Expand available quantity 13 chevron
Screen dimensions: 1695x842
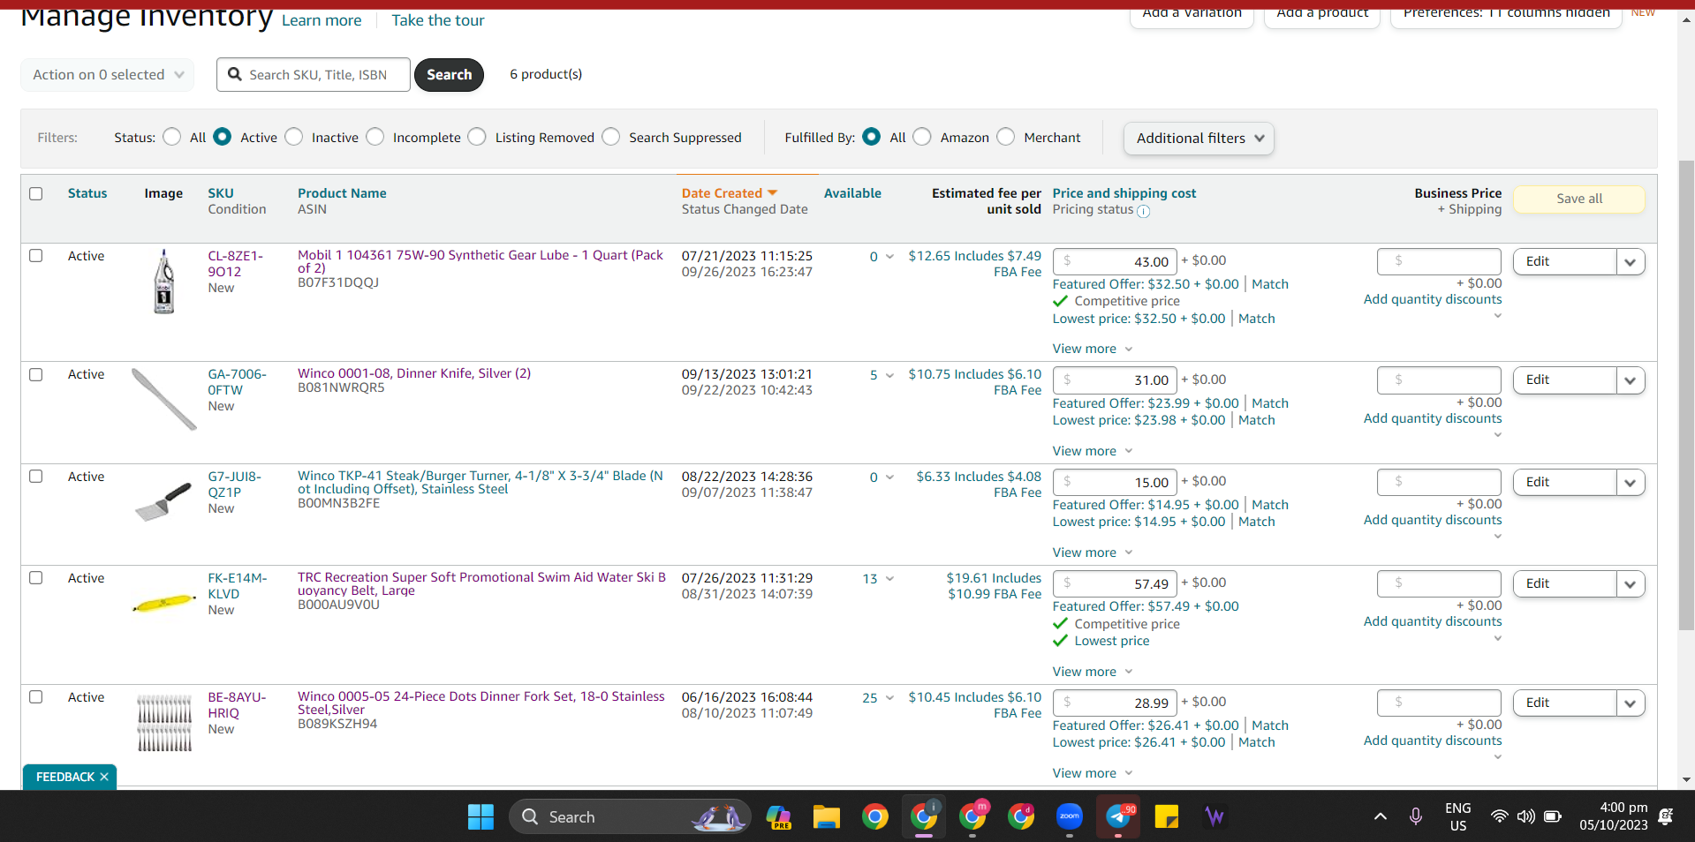pos(889,579)
